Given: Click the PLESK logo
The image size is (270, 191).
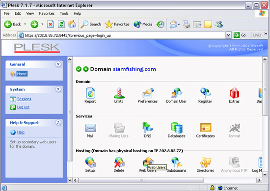Looking at the screenshot, I should pos(37,48).
